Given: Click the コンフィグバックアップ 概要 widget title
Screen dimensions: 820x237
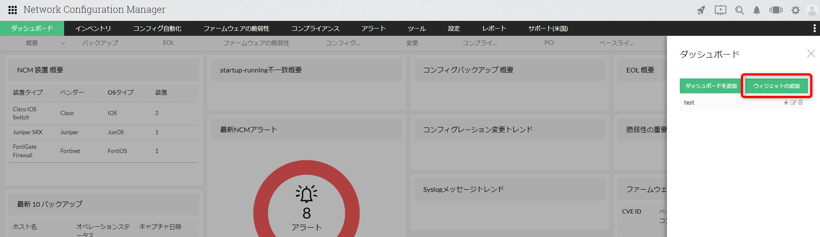Looking at the screenshot, I should tap(468, 70).
